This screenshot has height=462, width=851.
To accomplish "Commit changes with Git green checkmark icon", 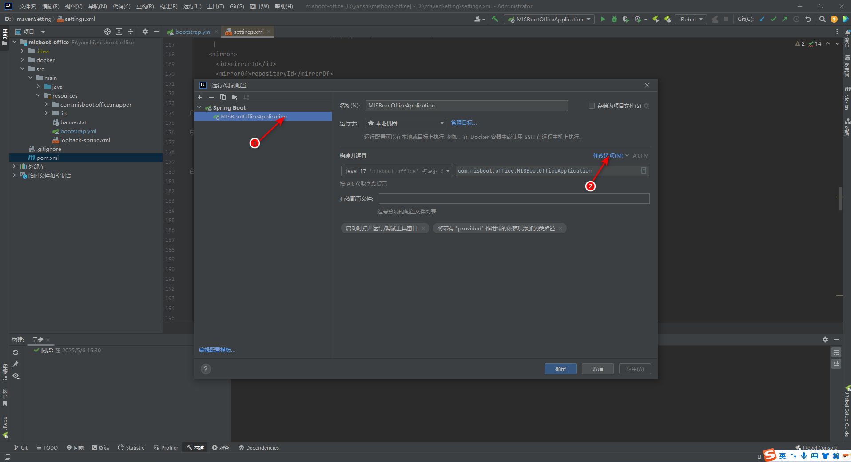I will 773,19.
